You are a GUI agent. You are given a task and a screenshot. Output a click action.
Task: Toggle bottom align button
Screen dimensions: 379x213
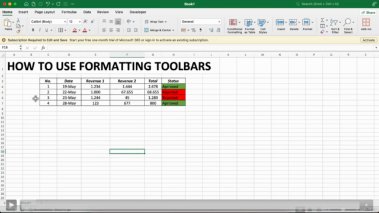(x=118, y=21)
